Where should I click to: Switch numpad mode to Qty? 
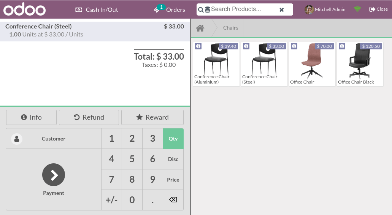(173, 139)
